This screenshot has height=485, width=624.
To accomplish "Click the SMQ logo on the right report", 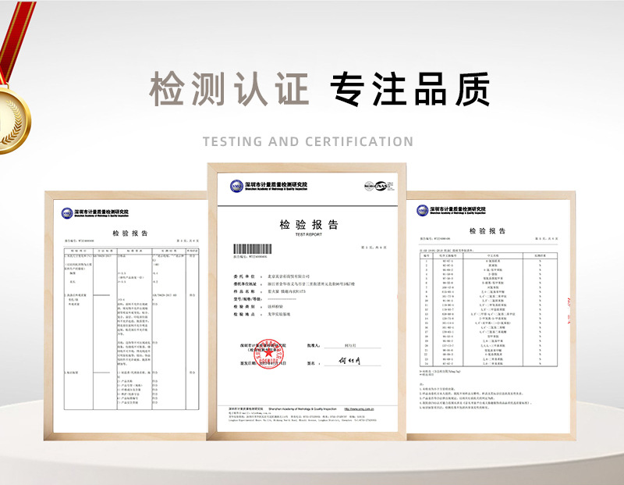I will [422, 209].
